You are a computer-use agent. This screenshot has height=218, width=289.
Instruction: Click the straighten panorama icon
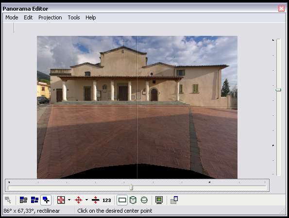tap(96, 200)
